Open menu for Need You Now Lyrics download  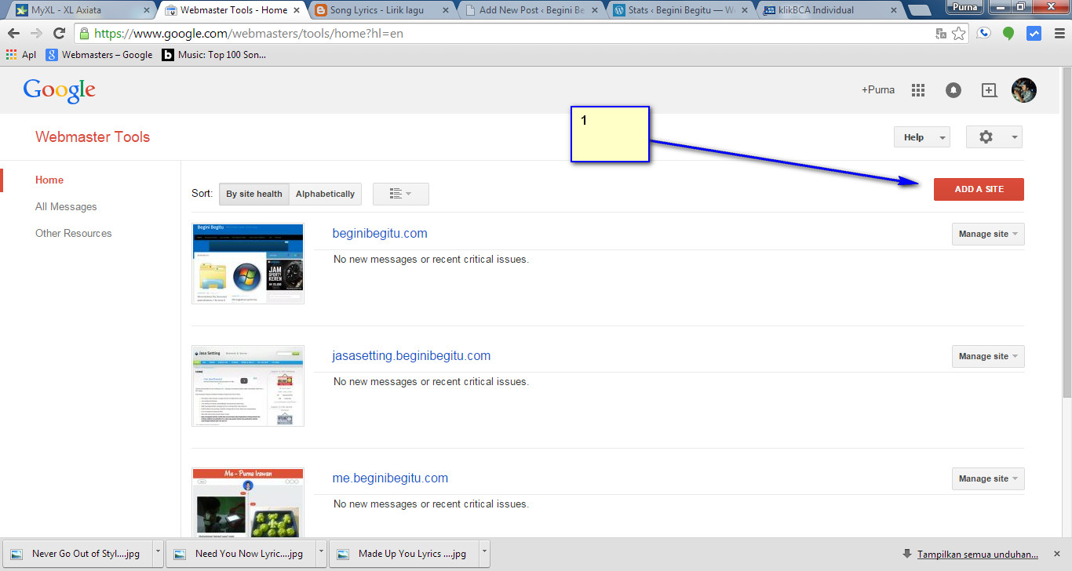321,553
